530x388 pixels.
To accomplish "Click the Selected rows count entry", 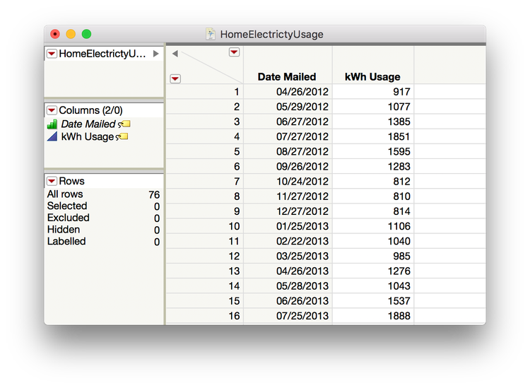I will 67,206.
